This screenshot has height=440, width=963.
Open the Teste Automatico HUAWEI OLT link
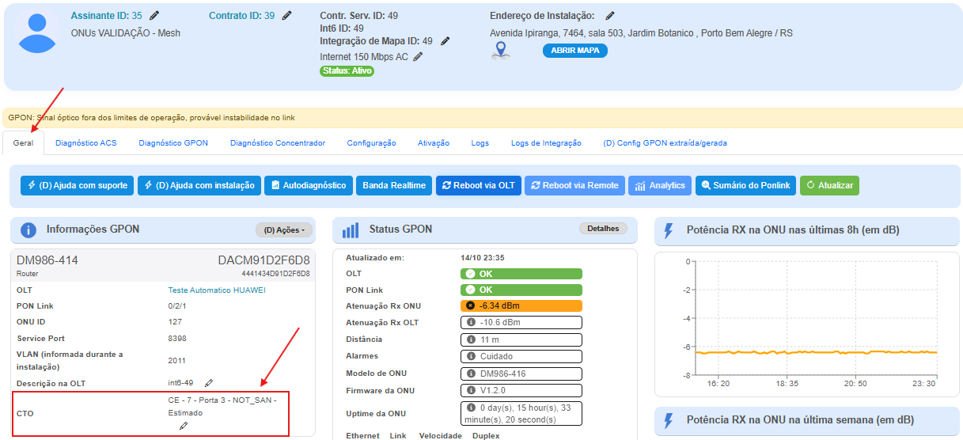click(217, 290)
